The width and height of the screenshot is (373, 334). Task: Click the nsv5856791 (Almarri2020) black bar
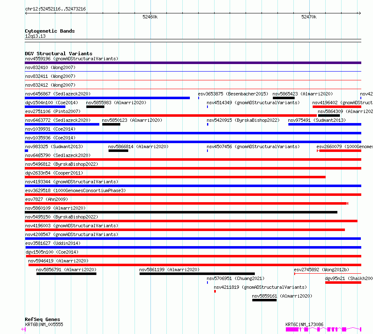pos(66,274)
